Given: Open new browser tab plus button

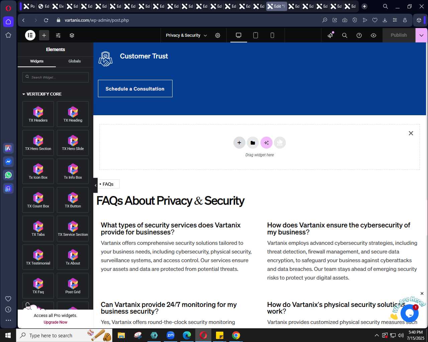Looking at the screenshot, I should (x=364, y=6).
